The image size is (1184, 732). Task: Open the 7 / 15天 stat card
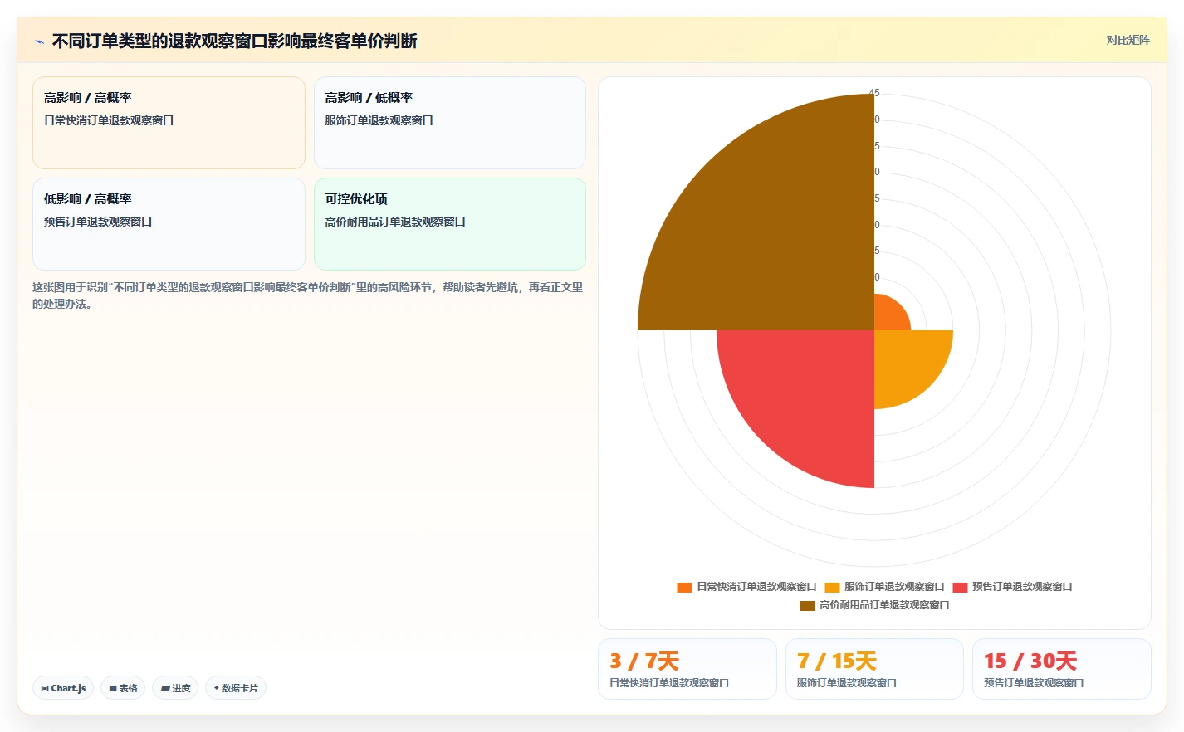tap(874, 669)
